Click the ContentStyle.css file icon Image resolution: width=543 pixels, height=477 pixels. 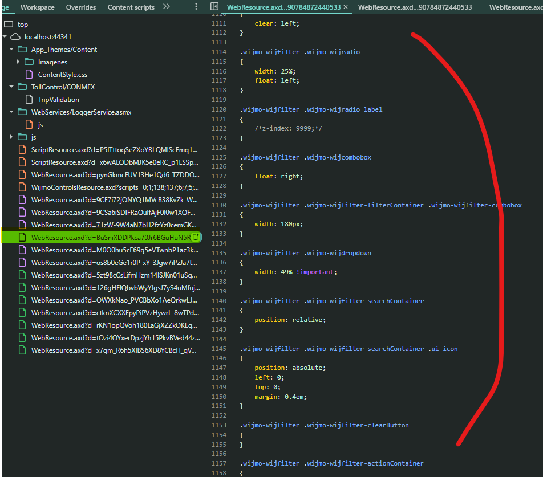point(29,74)
